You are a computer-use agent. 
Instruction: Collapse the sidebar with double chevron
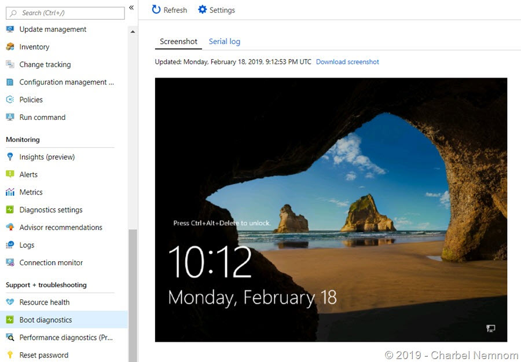pos(131,8)
